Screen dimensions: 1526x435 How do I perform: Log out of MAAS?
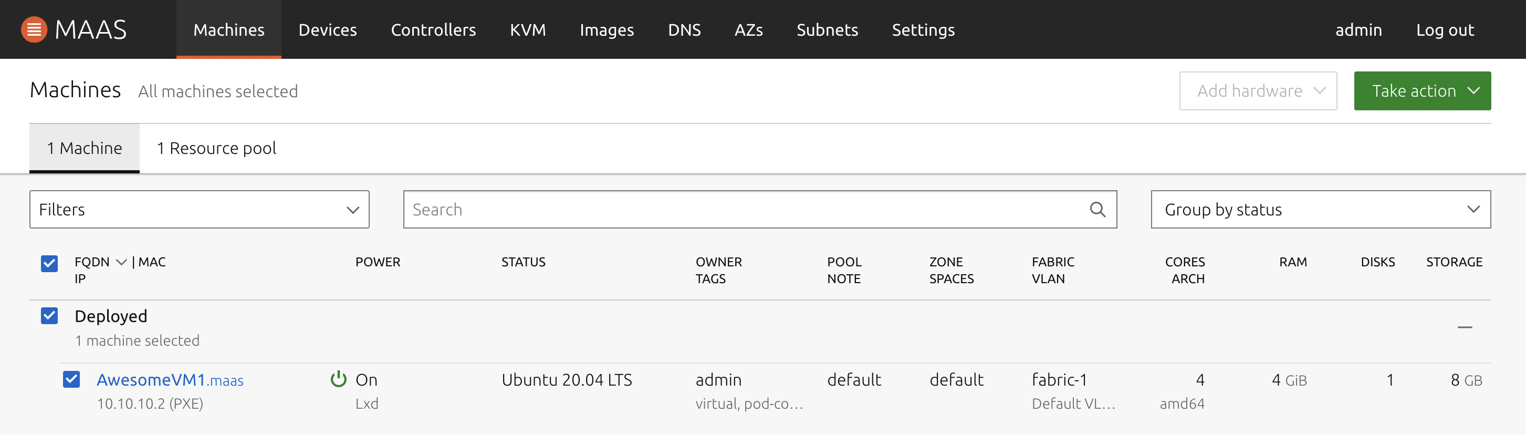click(x=1444, y=29)
